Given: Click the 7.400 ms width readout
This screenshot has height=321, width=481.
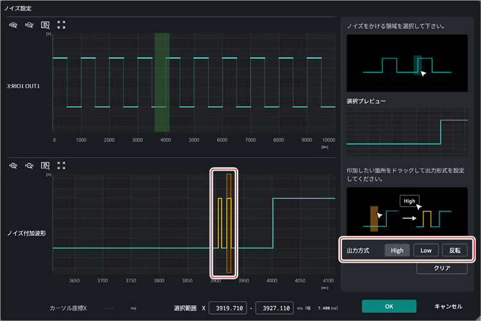Looking at the screenshot, I should 327,308.
